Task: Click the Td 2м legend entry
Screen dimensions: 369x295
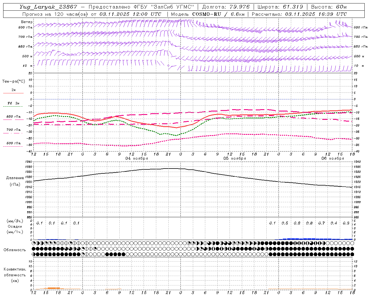Action: (14, 103)
